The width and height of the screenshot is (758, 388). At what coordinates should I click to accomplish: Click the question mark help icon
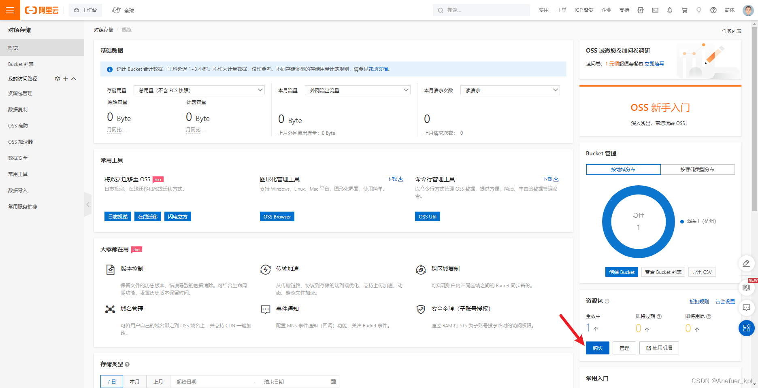click(713, 10)
